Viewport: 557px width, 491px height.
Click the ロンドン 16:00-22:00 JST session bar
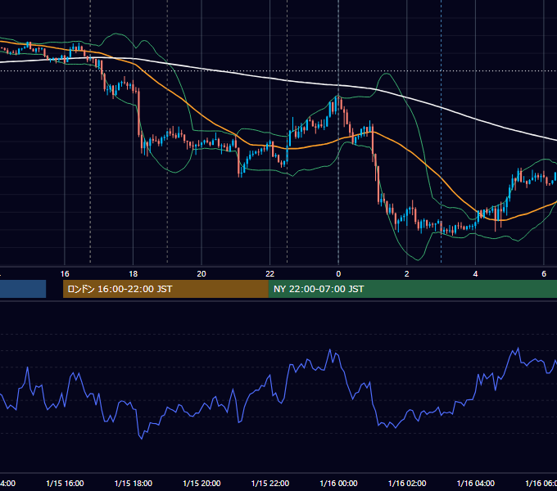pos(165,289)
